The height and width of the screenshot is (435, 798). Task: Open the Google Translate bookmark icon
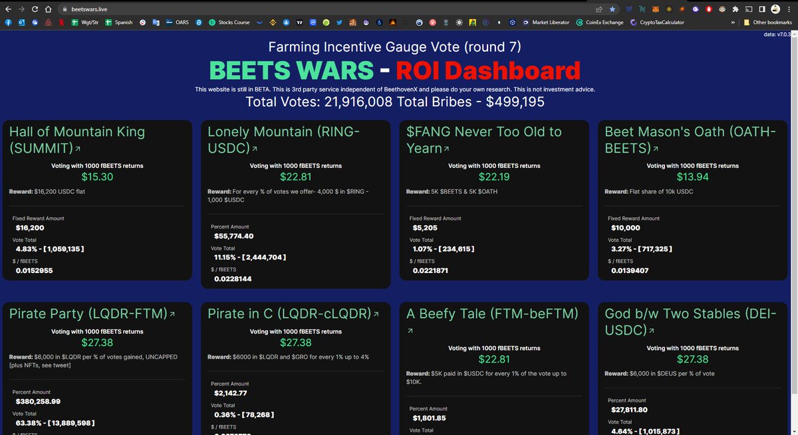156,23
